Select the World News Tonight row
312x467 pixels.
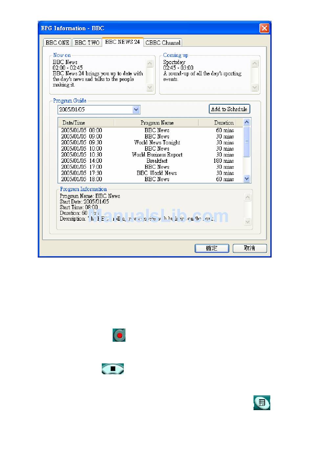(x=150, y=142)
